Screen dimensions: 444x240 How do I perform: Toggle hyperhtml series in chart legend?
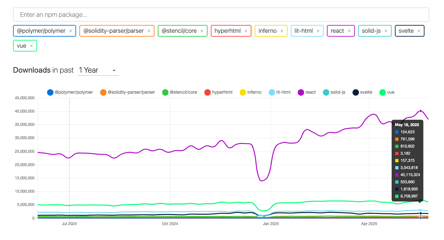coord(218,92)
